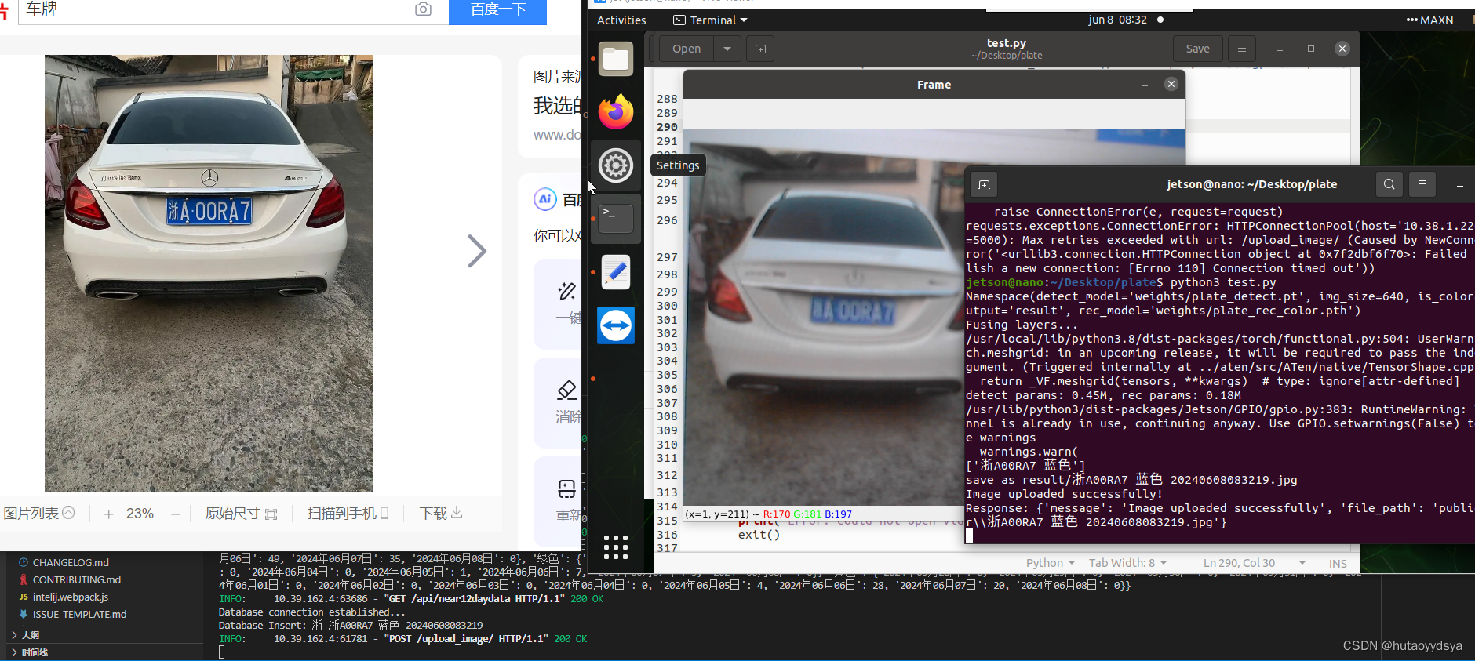The width and height of the screenshot is (1475, 661).
Task: Close the Frame window
Action: click(1171, 84)
